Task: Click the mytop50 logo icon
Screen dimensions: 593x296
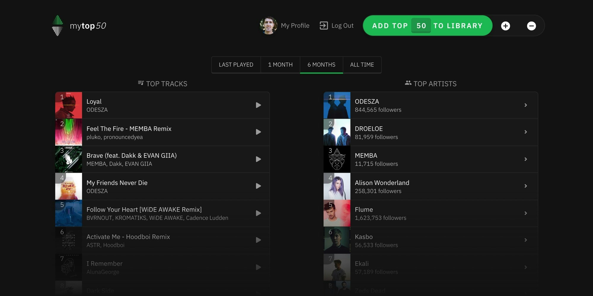Action: pos(58,25)
